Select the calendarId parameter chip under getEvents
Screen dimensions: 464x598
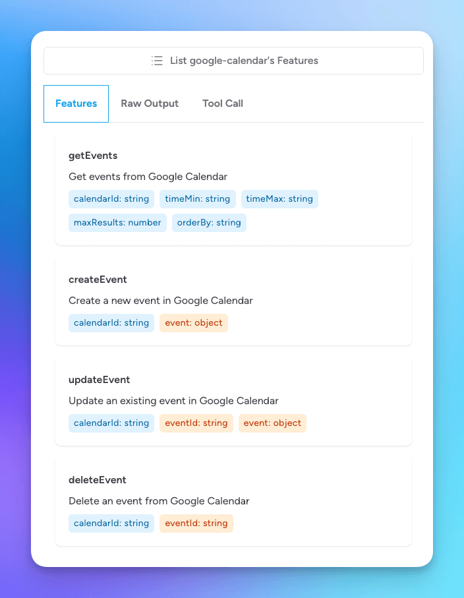[111, 198]
